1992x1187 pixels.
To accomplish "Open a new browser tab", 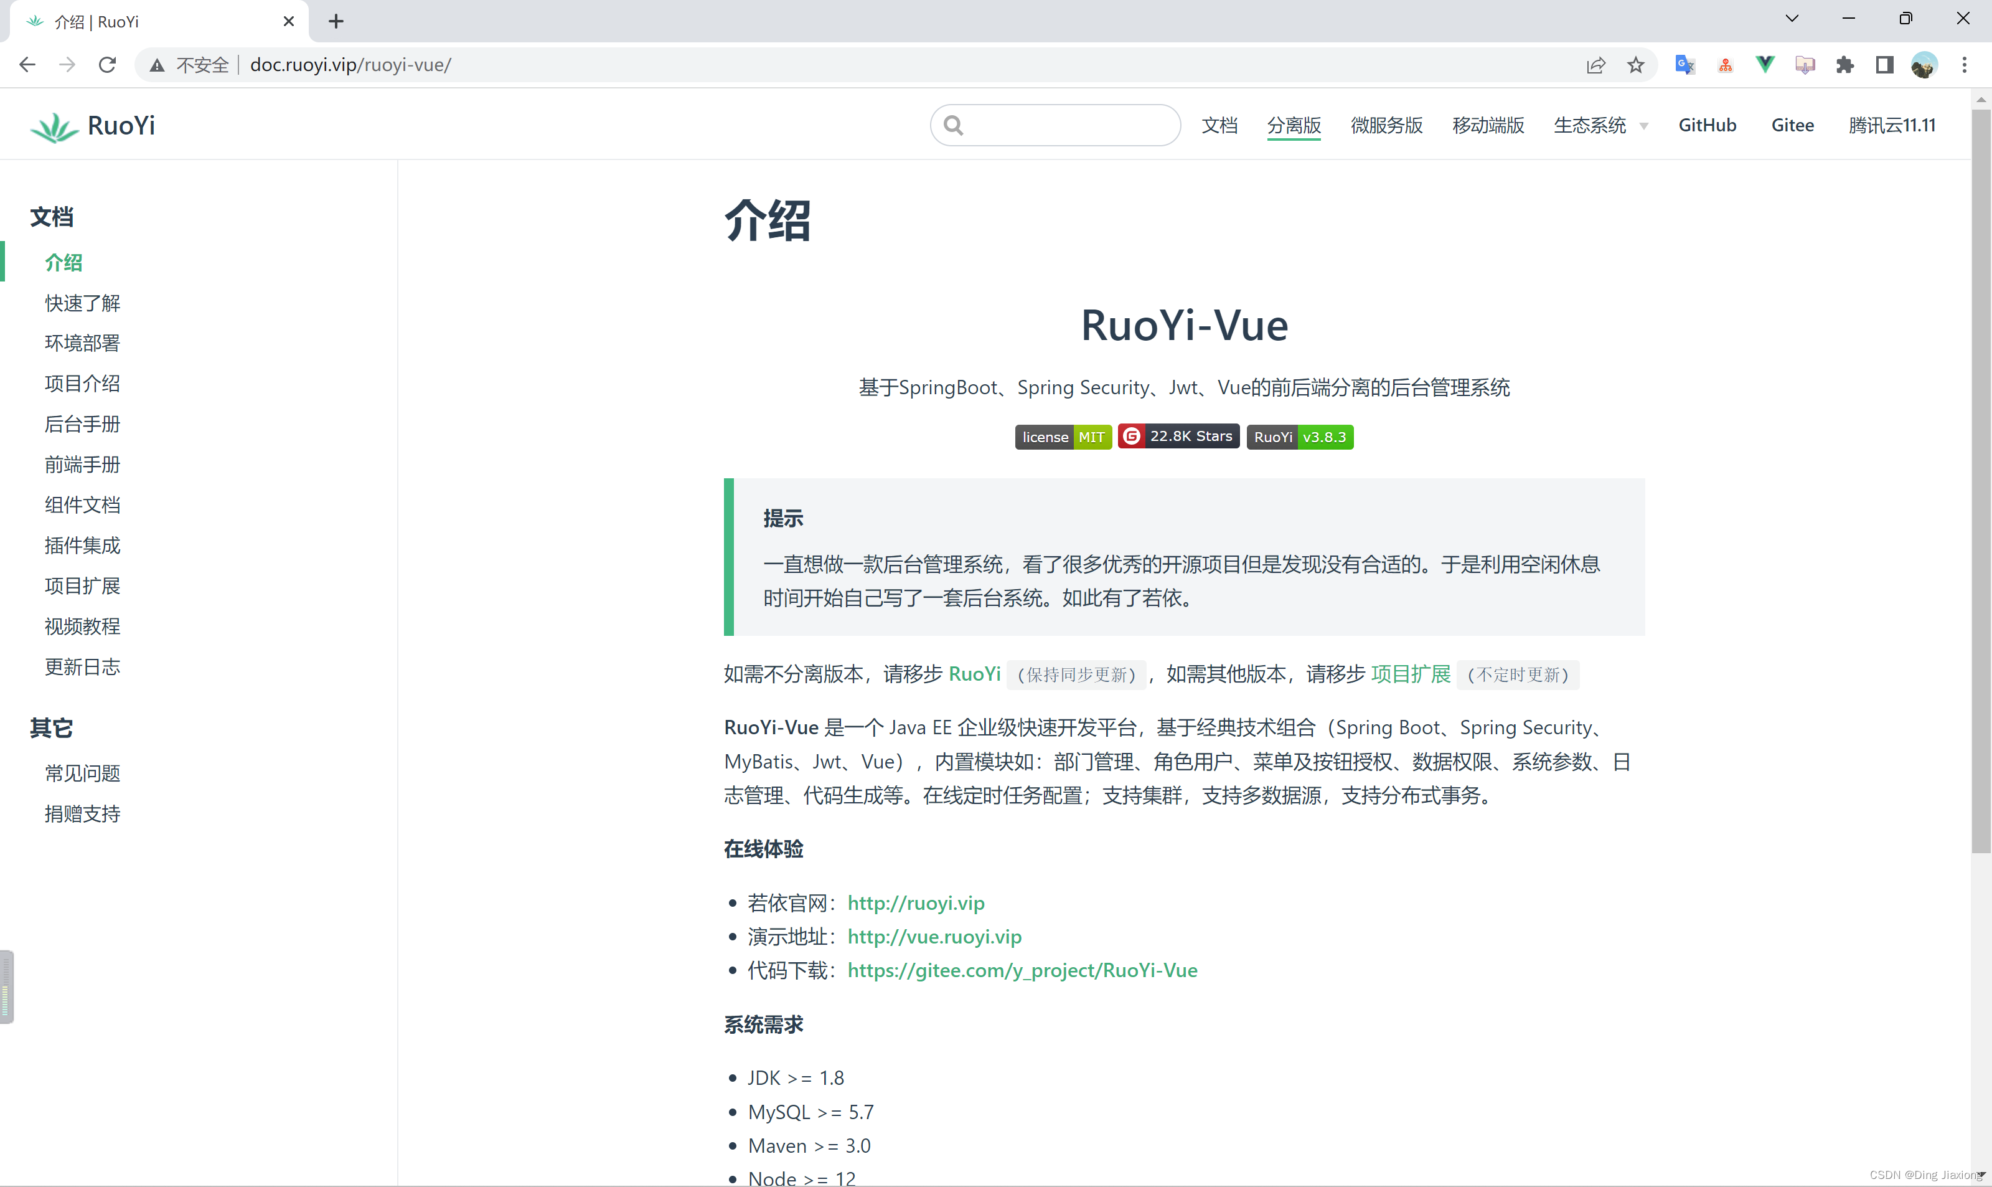I will pos(336,22).
